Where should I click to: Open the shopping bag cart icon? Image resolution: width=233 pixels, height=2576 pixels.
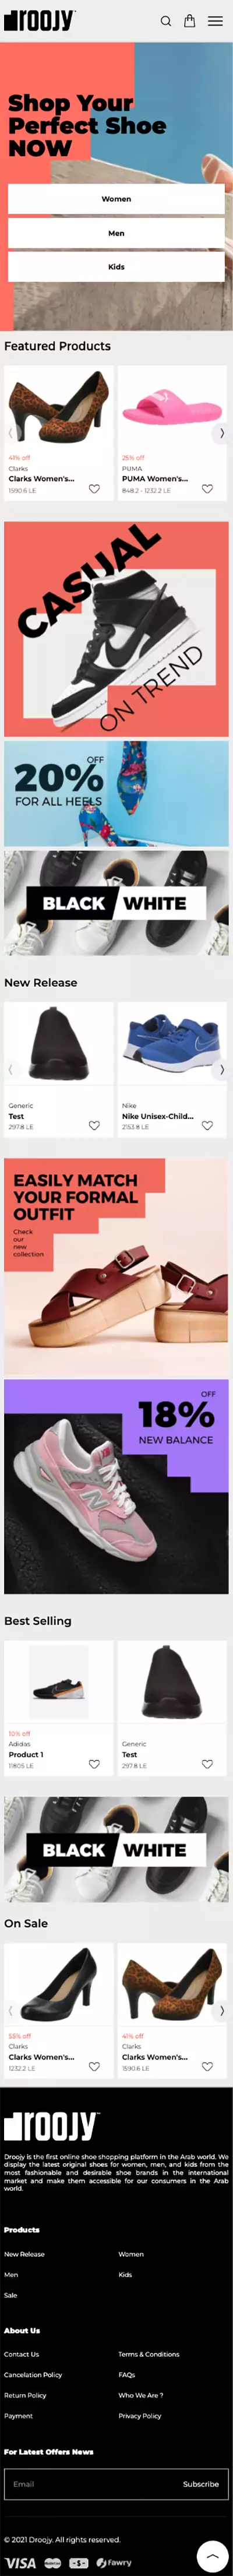tap(189, 20)
